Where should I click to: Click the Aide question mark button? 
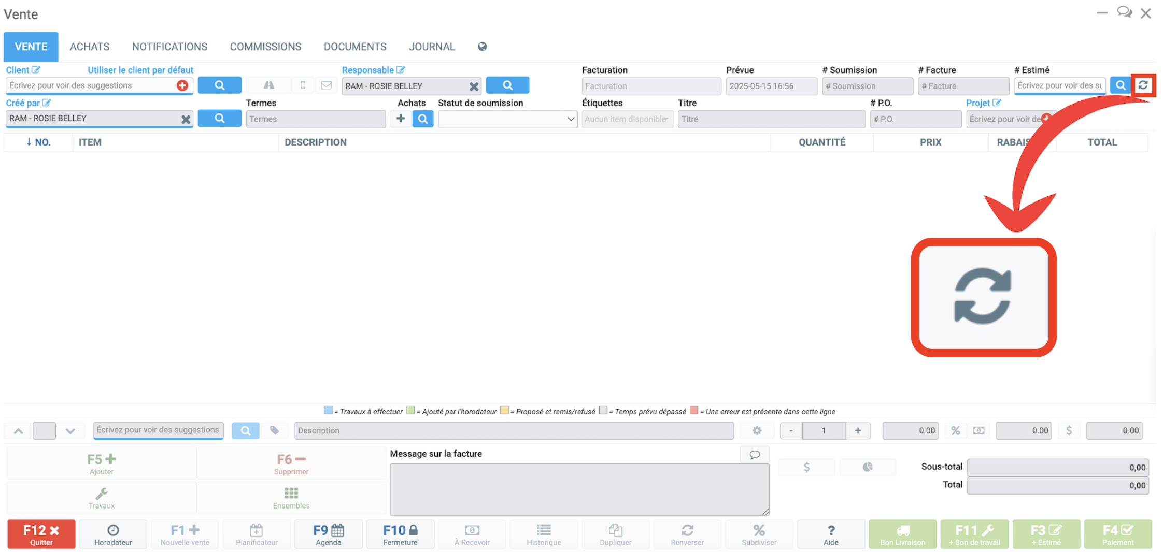point(830,534)
